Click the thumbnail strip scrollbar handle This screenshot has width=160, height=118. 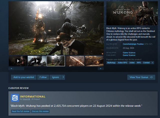pyautogui.click(x=19, y=69)
